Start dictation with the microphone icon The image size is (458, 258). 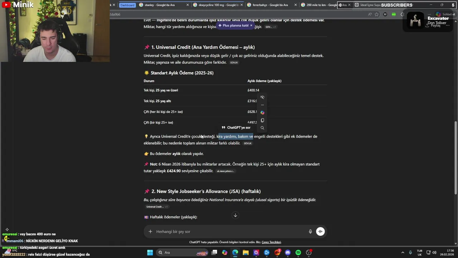(310, 231)
